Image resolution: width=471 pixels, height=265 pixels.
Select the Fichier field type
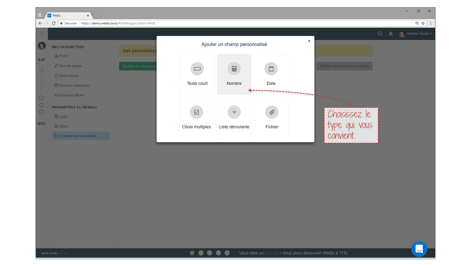point(272,118)
